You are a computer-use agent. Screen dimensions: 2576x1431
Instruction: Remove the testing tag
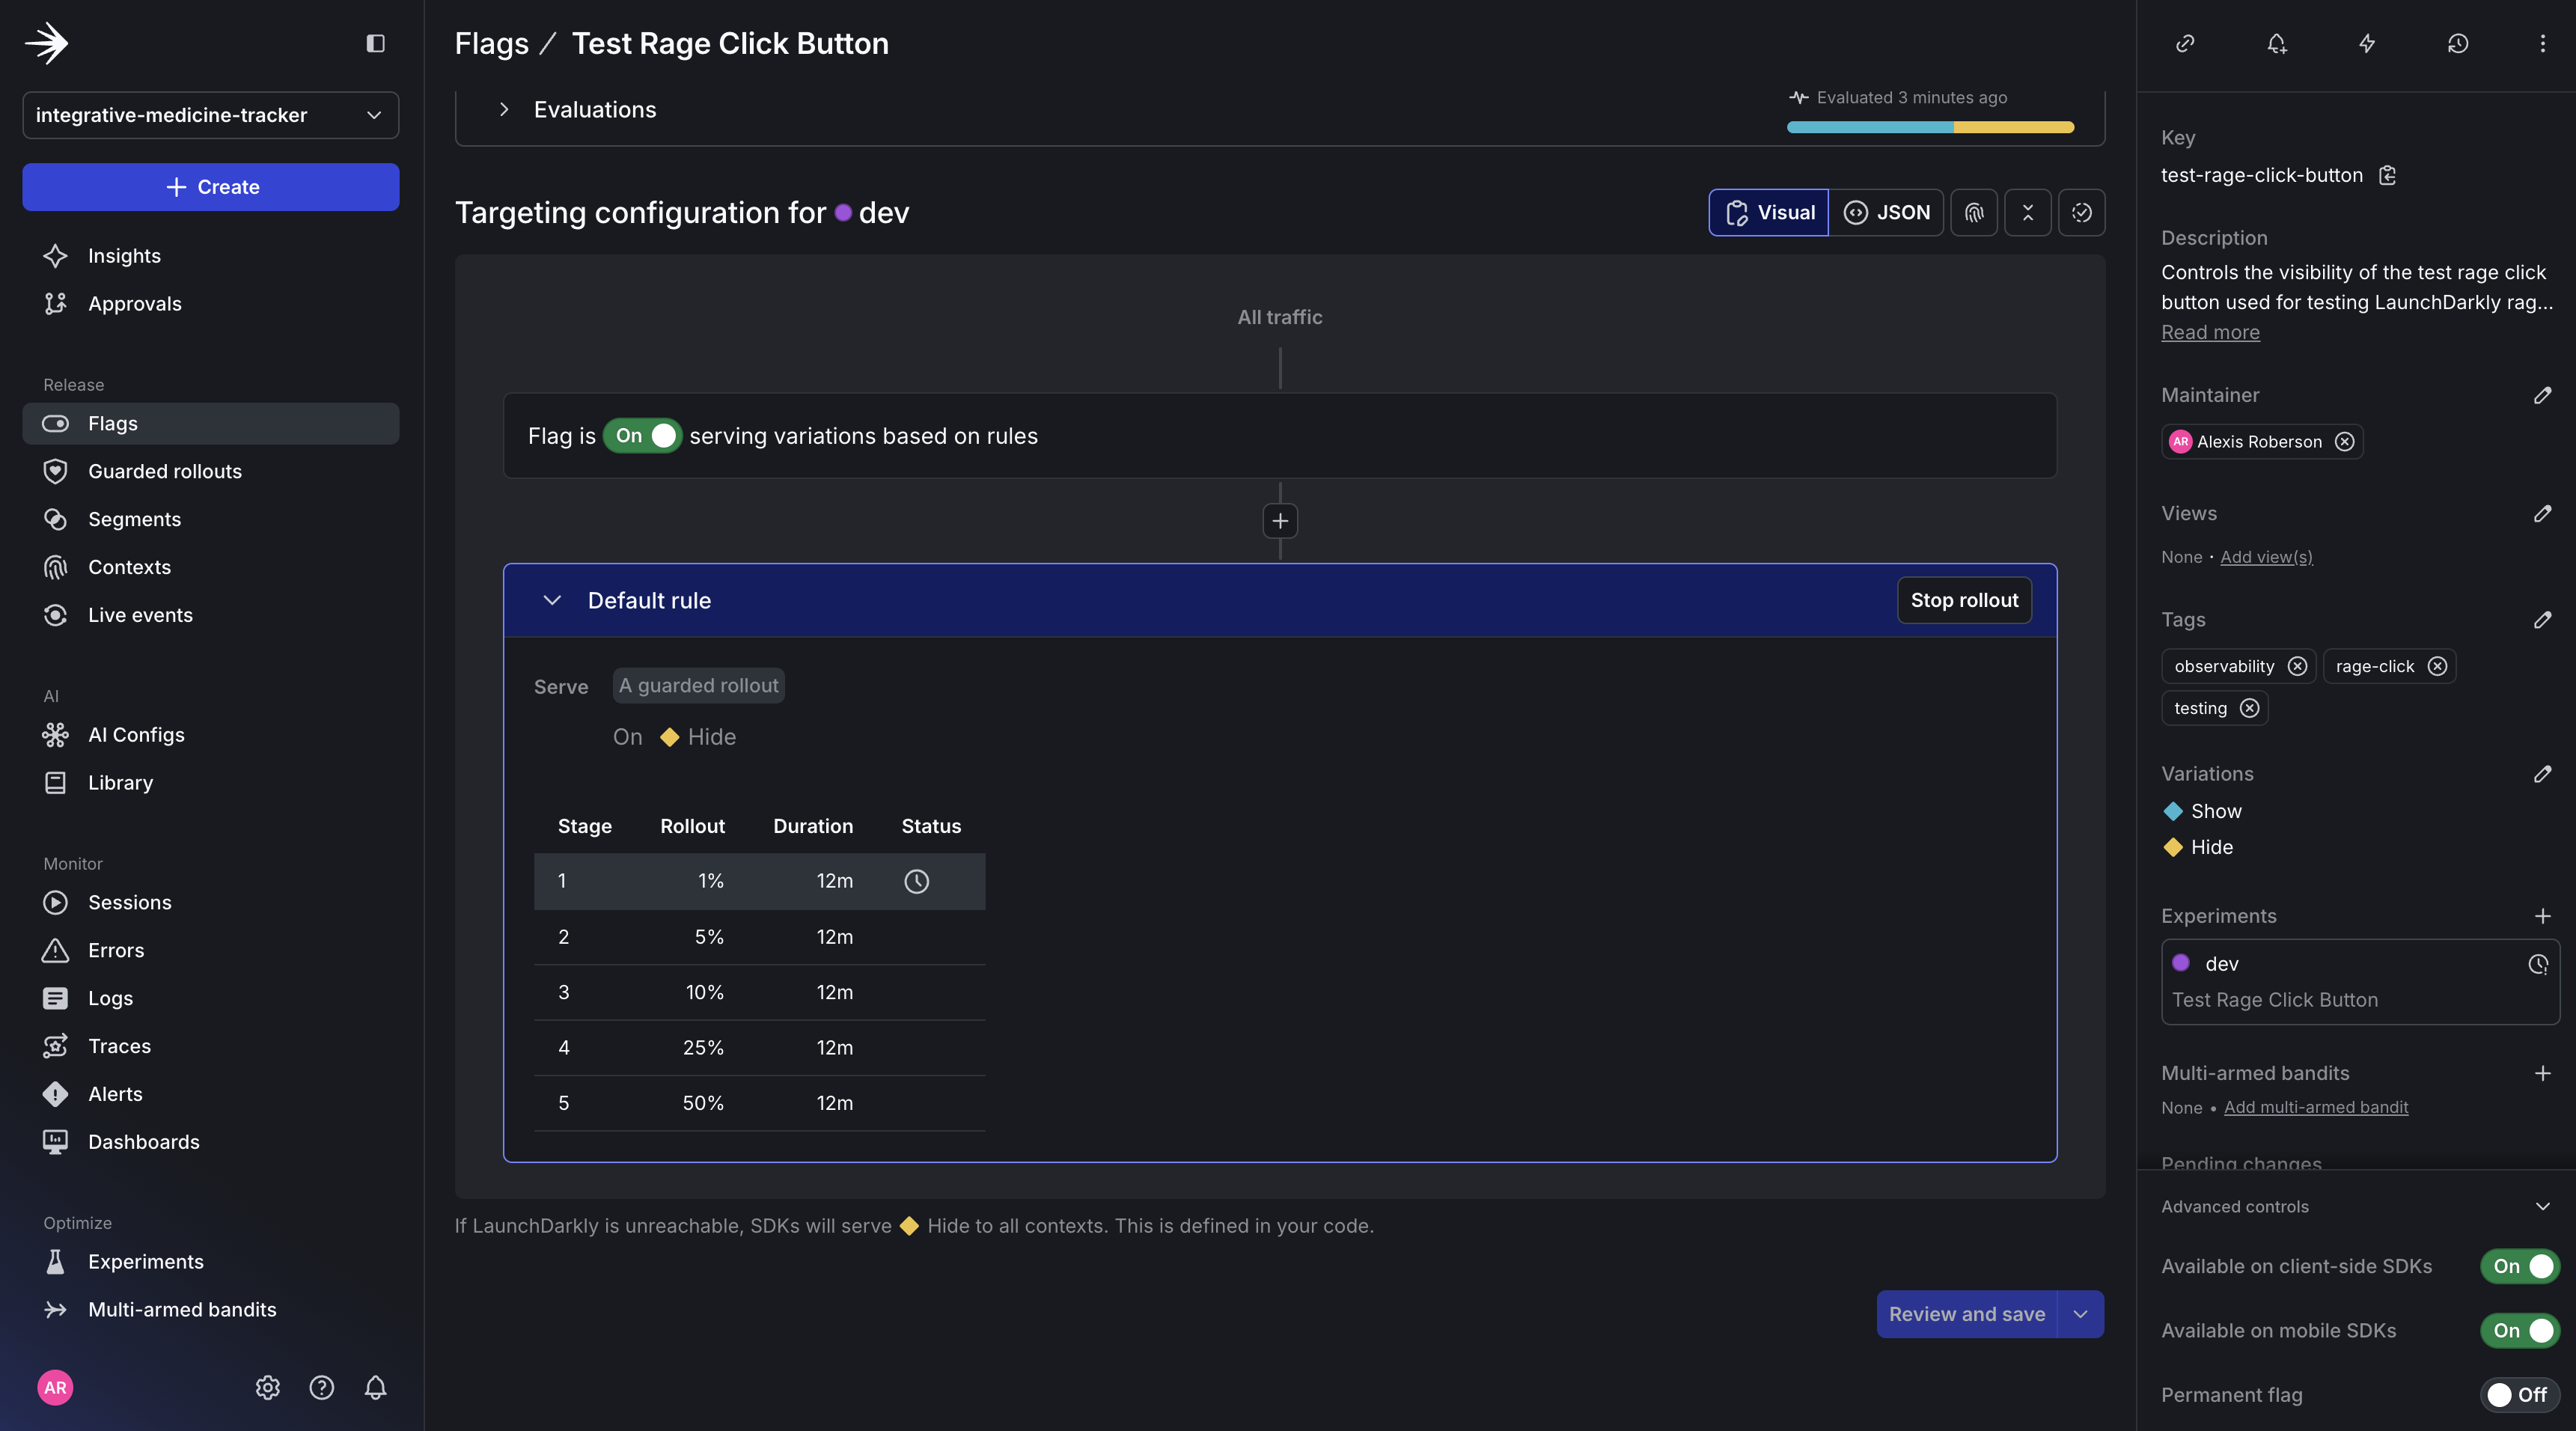[2251, 708]
